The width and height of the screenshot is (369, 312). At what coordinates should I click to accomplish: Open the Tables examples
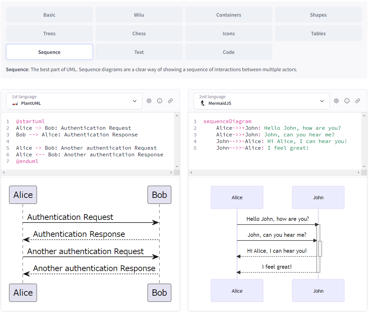pyautogui.click(x=318, y=33)
